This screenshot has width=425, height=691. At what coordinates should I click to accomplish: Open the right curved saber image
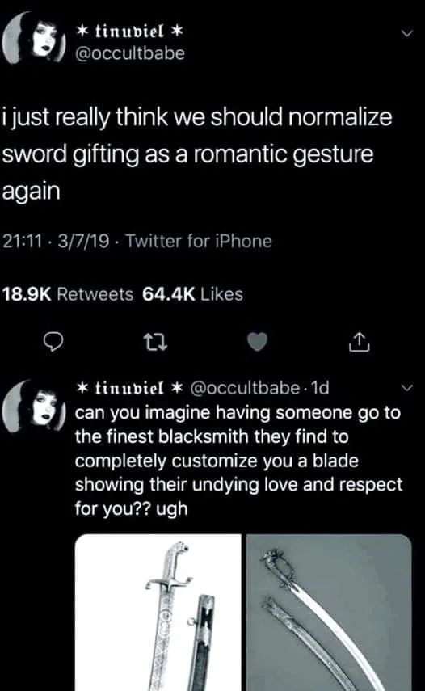tap(329, 613)
